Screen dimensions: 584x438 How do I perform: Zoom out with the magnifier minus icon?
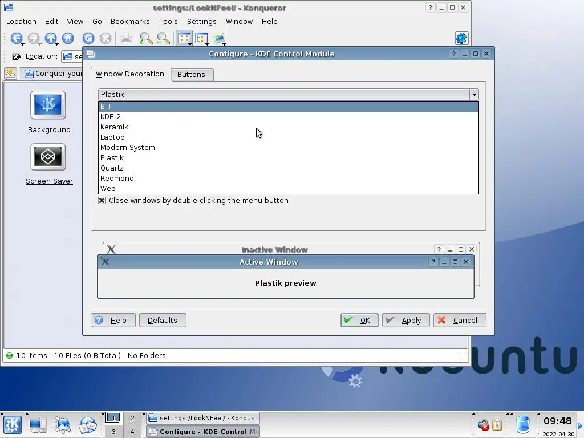(x=163, y=38)
